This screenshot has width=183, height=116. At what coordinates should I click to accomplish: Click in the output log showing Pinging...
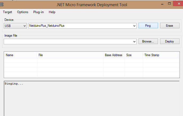click(91, 99)
